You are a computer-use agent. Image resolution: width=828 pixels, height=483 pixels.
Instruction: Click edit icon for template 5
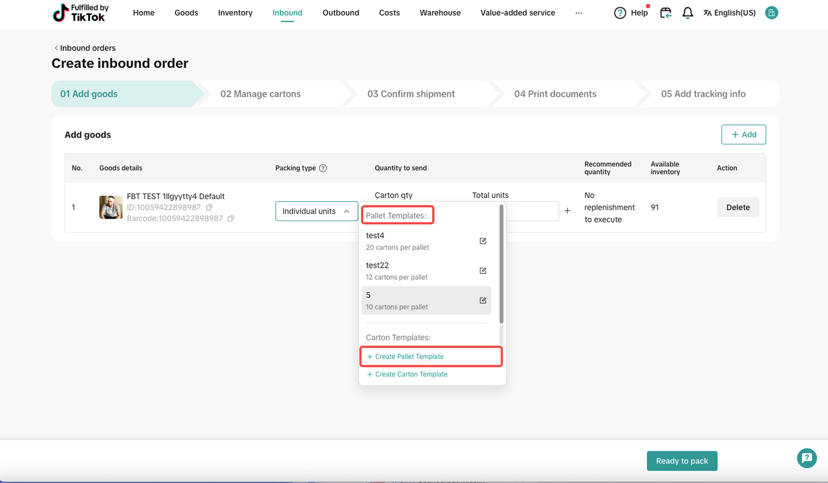(483, 301)
